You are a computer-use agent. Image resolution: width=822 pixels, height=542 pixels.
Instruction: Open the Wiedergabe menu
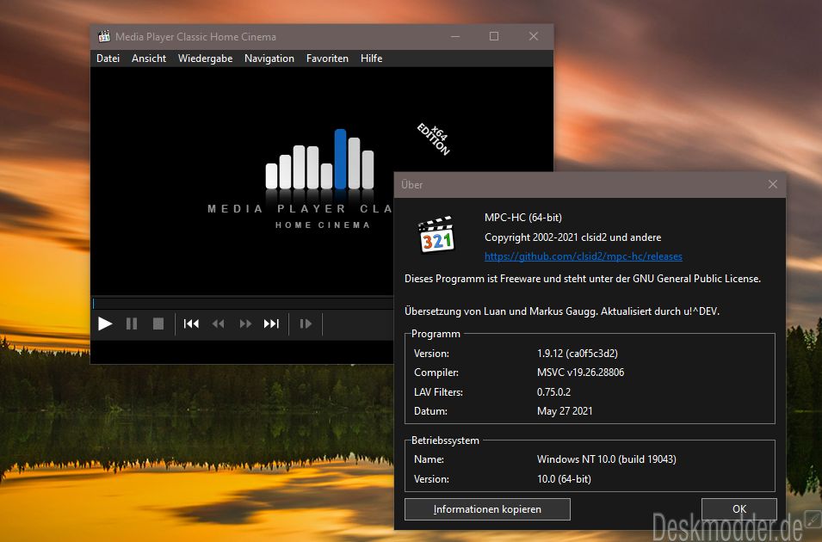(x=206, y=59)
